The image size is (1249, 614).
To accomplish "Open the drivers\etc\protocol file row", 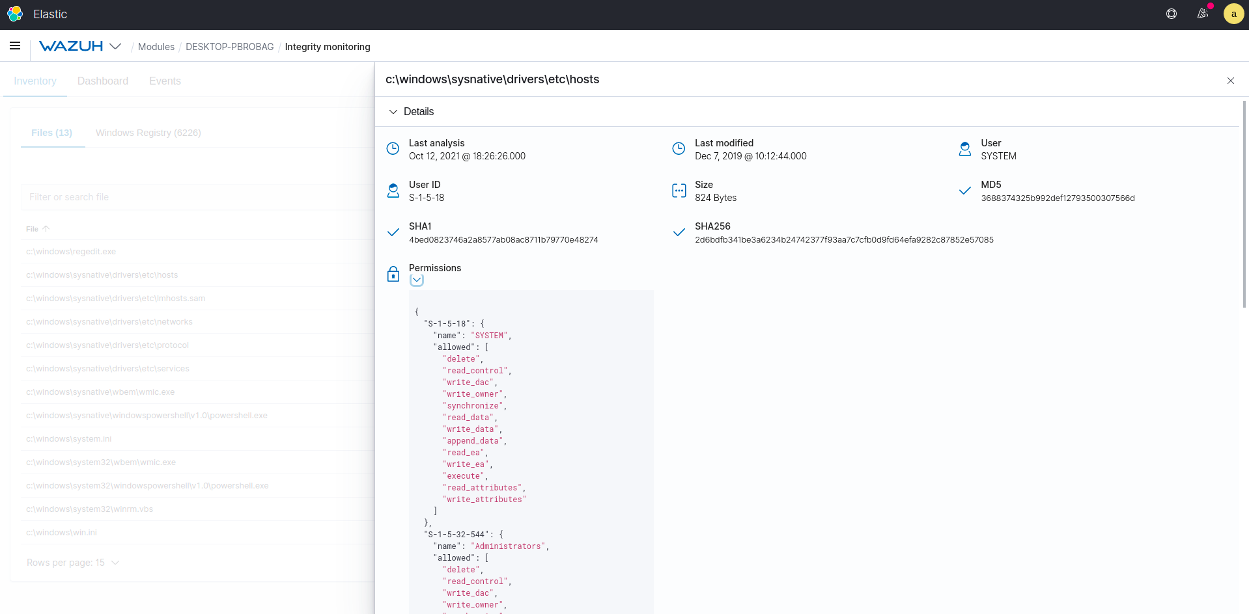I will tap(197, 345).
